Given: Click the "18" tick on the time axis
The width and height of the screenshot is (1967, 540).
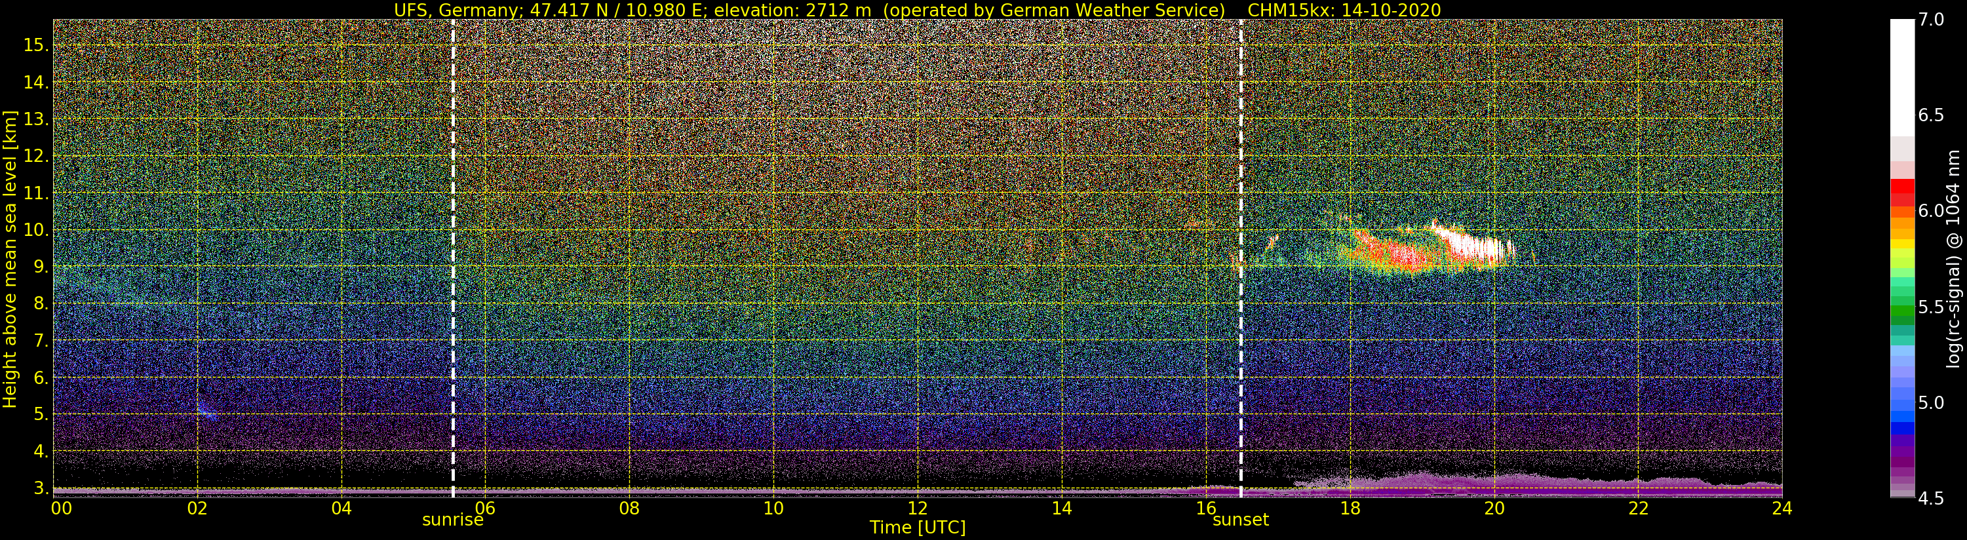Looking at the screenshot, I should tap(1350, 508).
